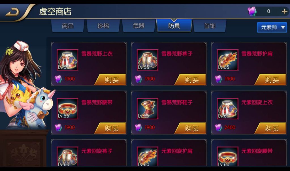290x171 pixels.
Task: Select the 雪暴荒野裤子 item icon
Action: [x=148, y=60]
